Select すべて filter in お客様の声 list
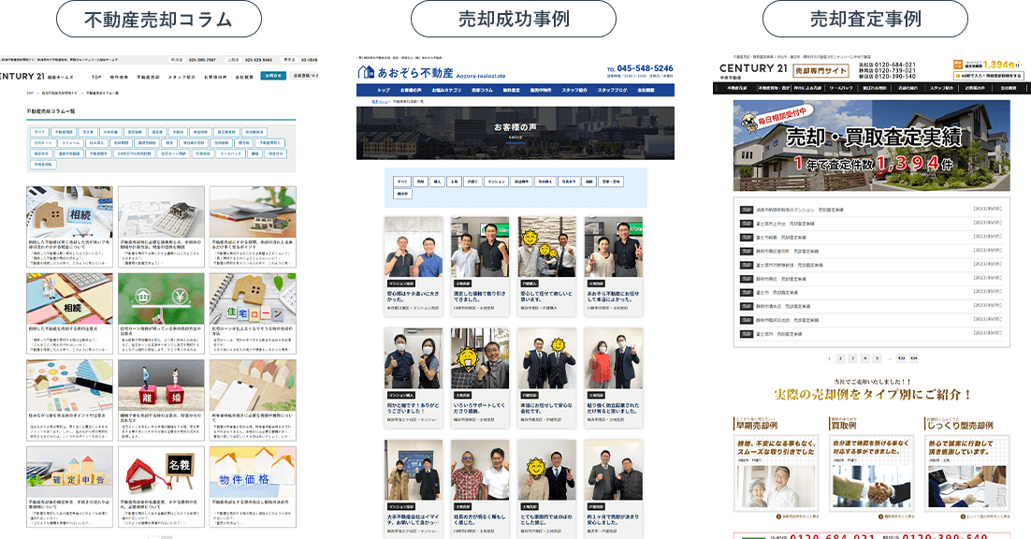The height and width of the screenshot is (539, 1031). click(401, 182)
